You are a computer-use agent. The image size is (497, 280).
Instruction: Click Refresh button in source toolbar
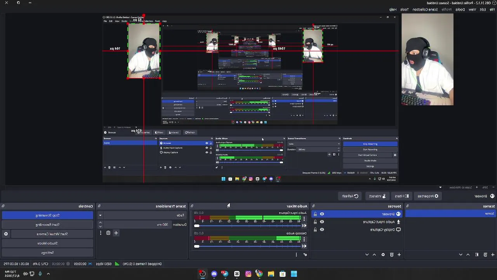point(350,196)
